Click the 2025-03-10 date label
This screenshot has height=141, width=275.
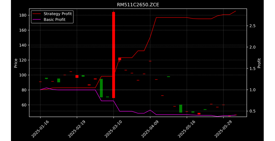(x=113, y=129)
